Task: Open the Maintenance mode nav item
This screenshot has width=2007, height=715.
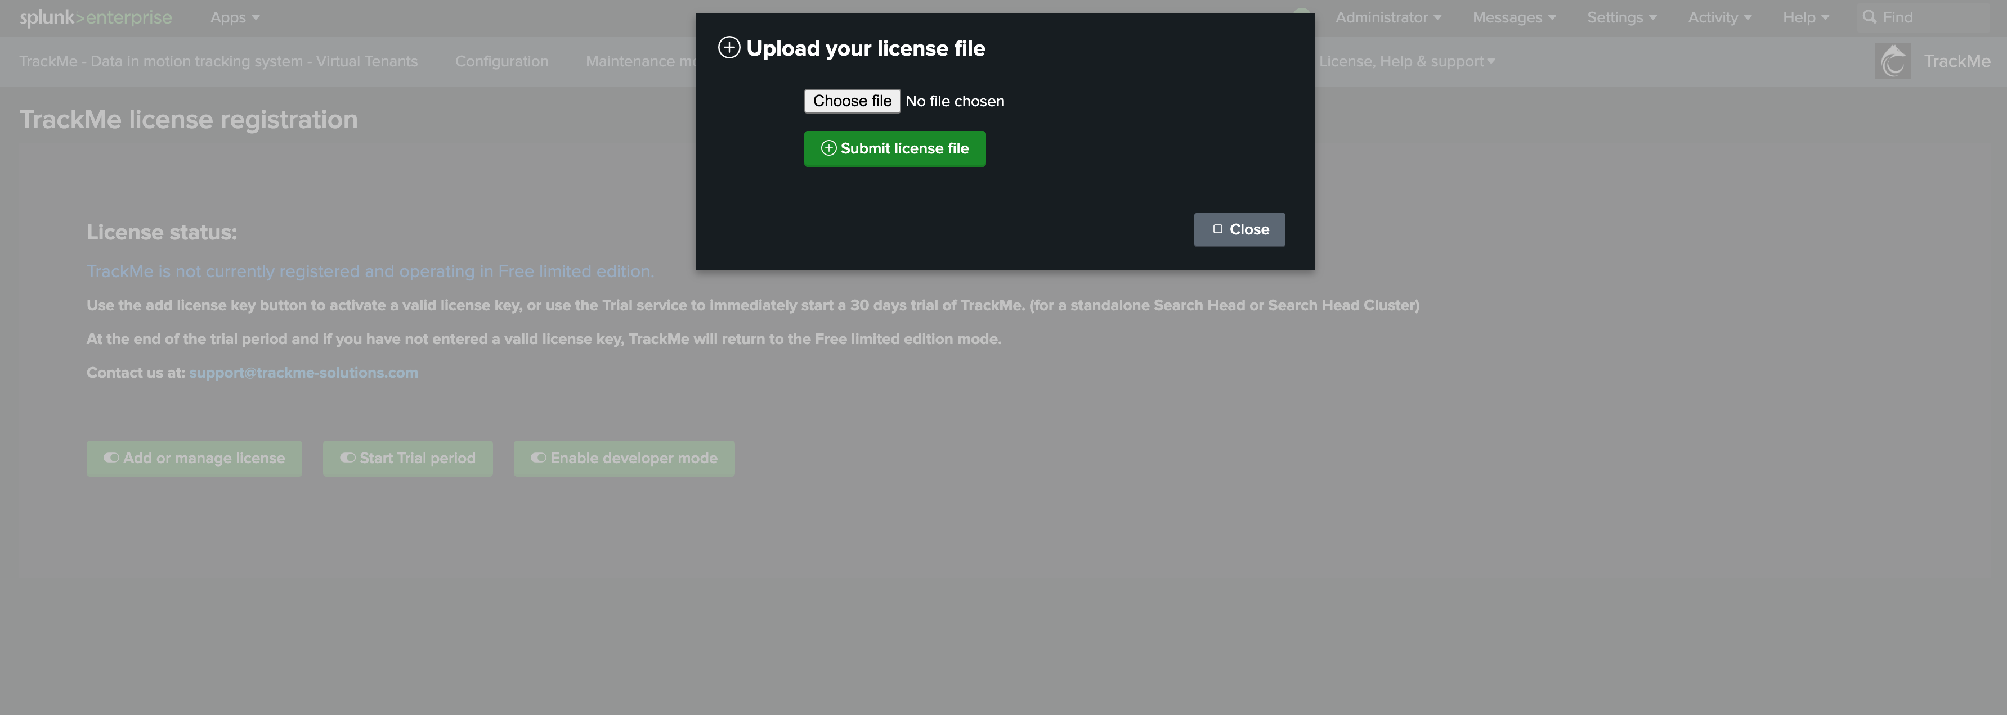Action: click(640, 61)
